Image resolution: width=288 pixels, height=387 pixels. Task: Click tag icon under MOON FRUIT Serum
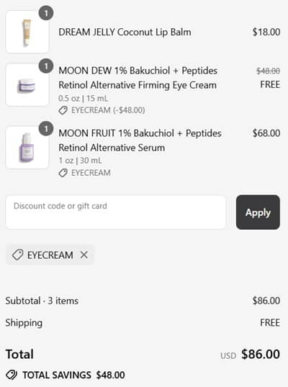[63, 173]
